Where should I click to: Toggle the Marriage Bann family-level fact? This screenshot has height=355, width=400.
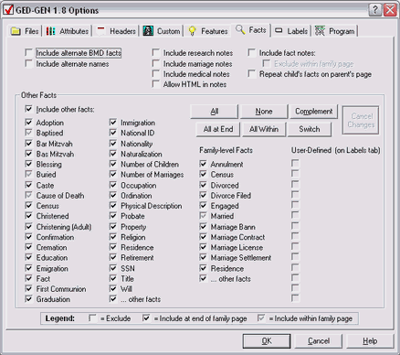pos(203,227)
